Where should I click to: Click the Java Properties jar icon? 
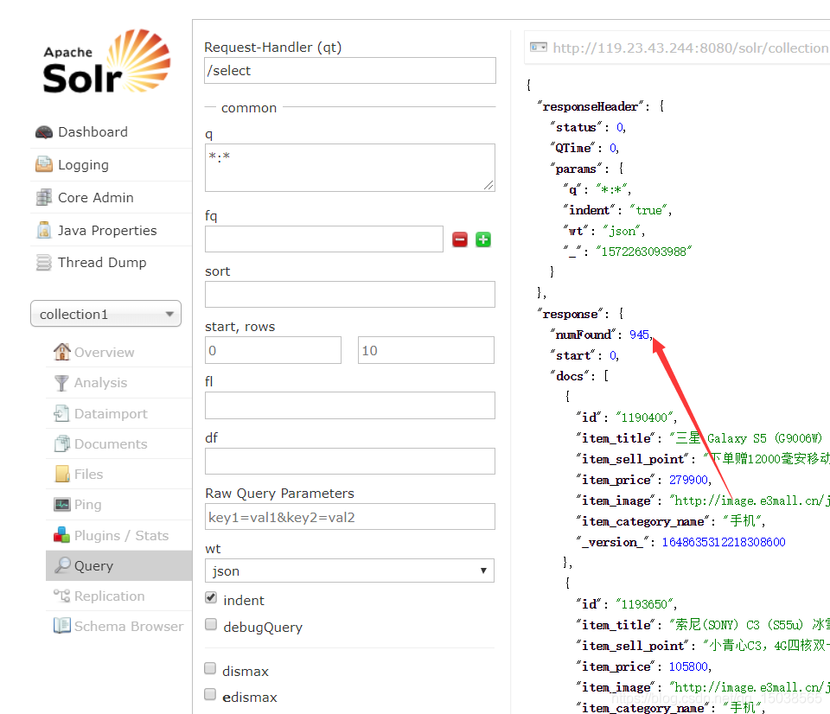(x=44, y=230)
